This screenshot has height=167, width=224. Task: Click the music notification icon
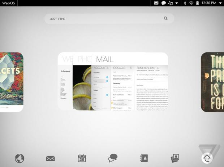(x=170, y=3)
